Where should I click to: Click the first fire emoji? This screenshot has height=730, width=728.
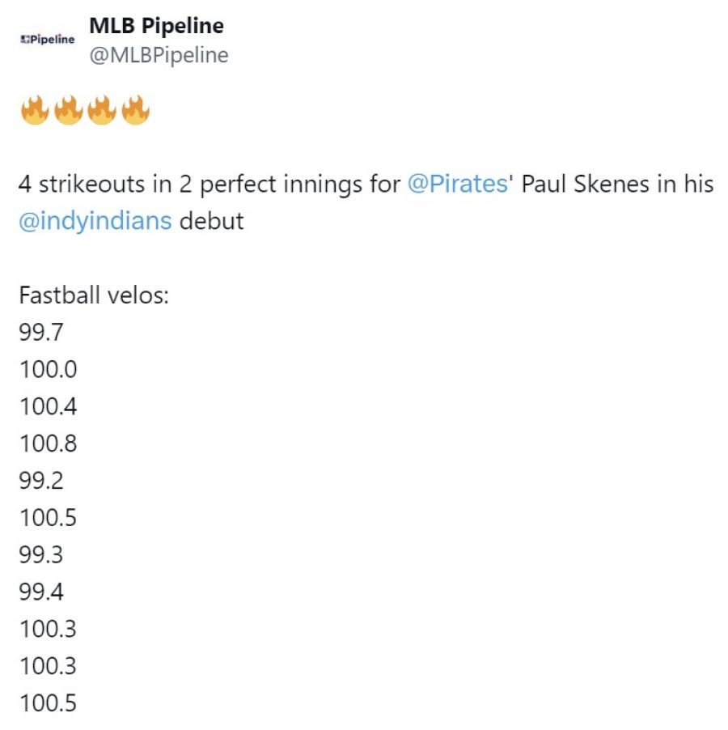tap(35, 110)
